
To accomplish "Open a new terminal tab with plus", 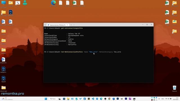I will click(71, 25).
